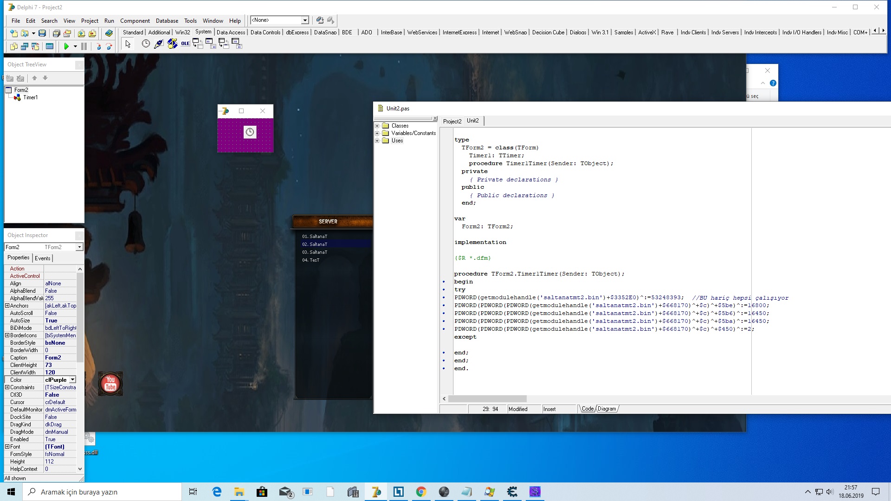The height and width of the screenshot is (501, 891).
Task: Switch to the Diagram tab in editor
Action: [607, 409]
